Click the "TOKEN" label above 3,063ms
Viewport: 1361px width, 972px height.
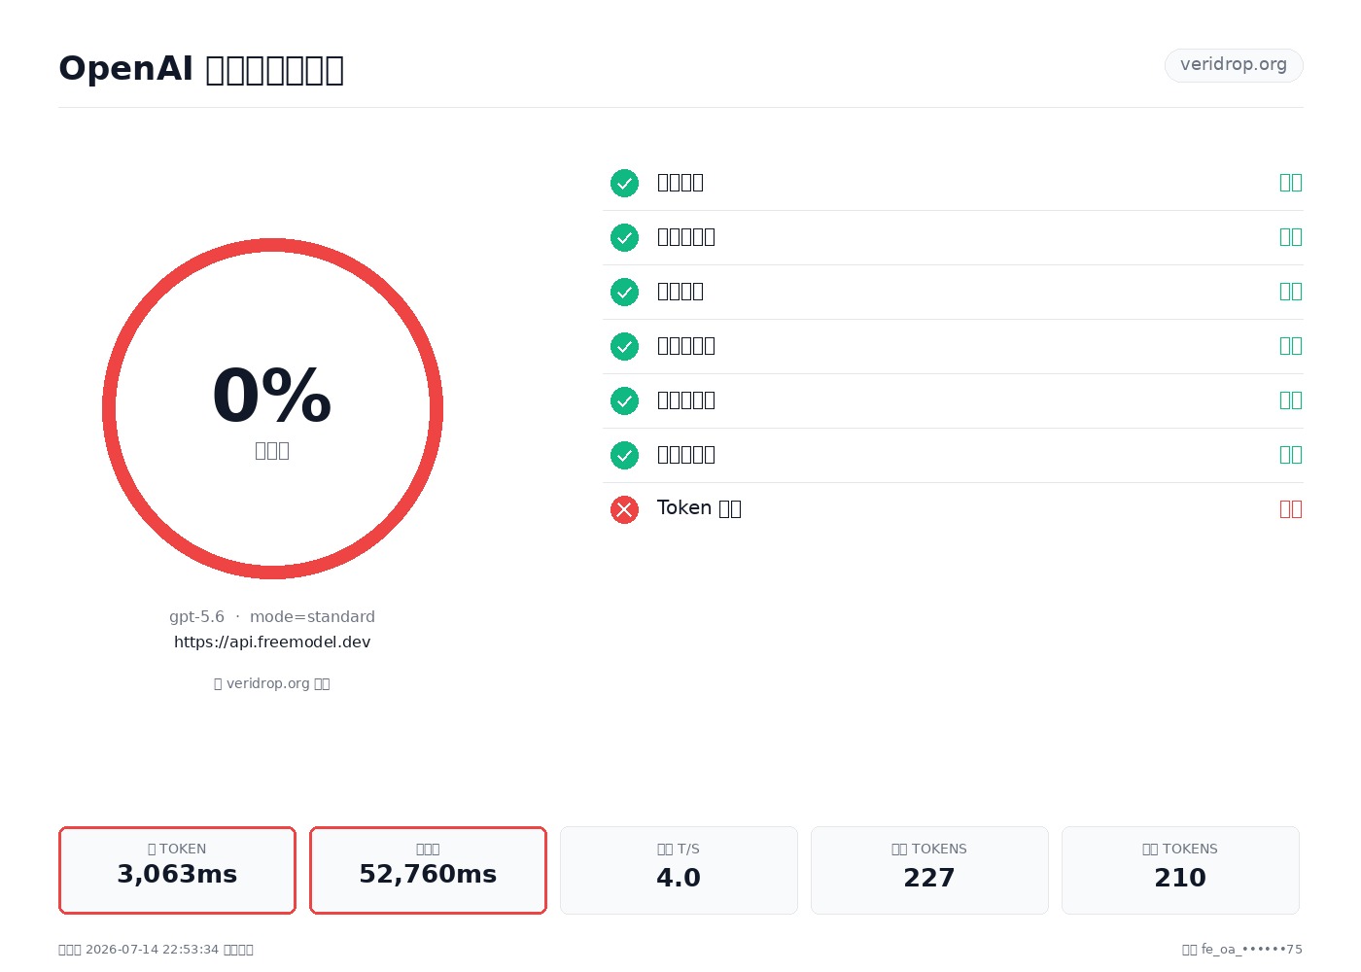click(x=183, y=849)
